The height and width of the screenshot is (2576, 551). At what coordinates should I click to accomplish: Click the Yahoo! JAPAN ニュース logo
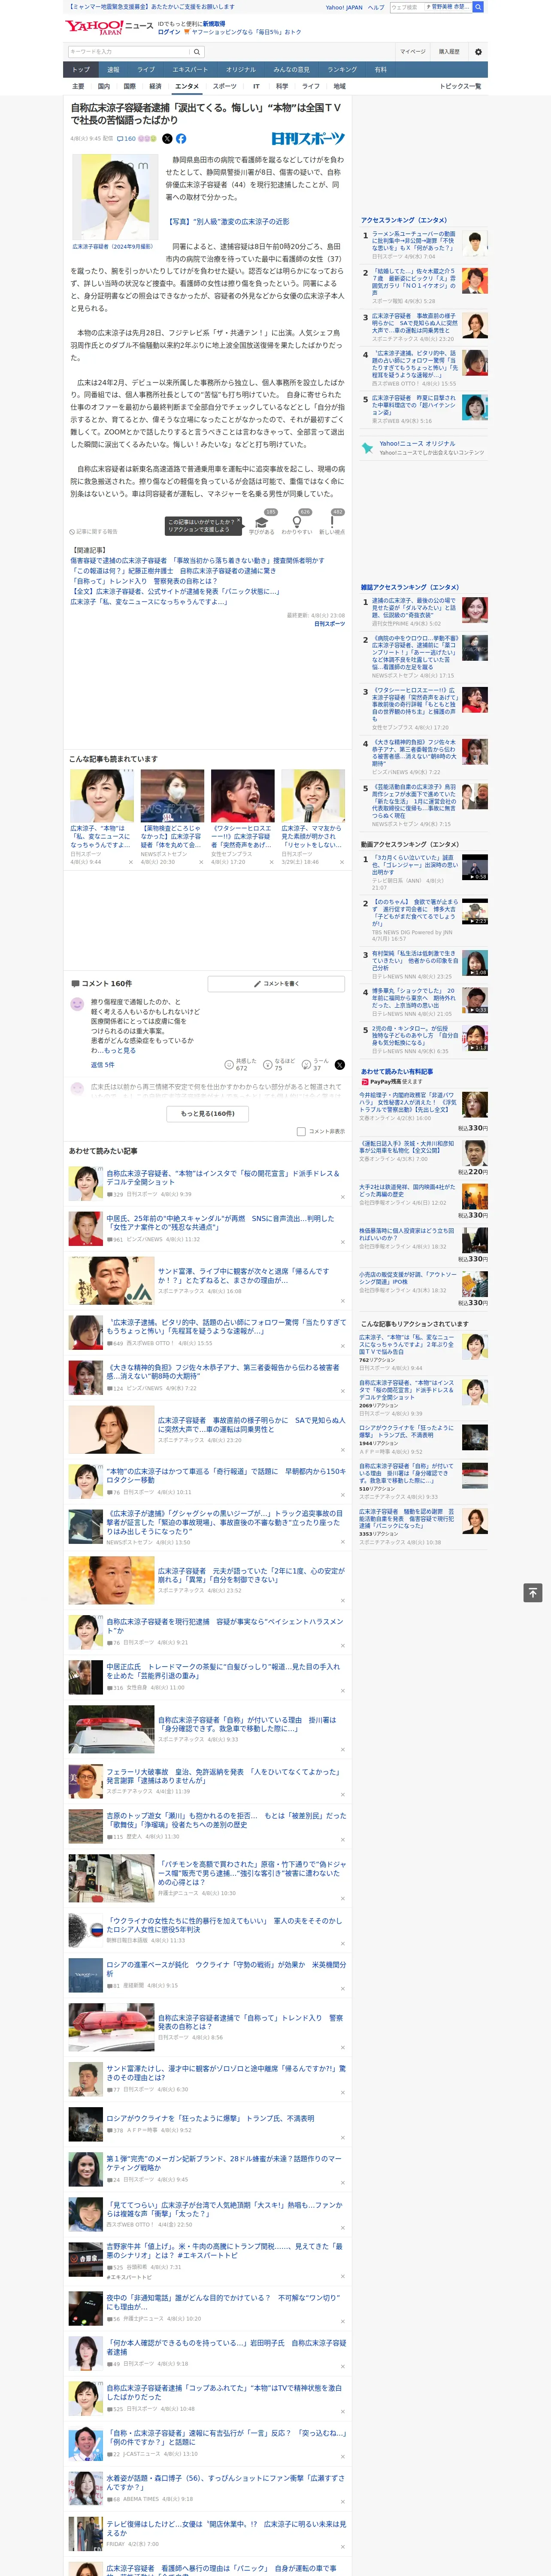tap(109, 27)
